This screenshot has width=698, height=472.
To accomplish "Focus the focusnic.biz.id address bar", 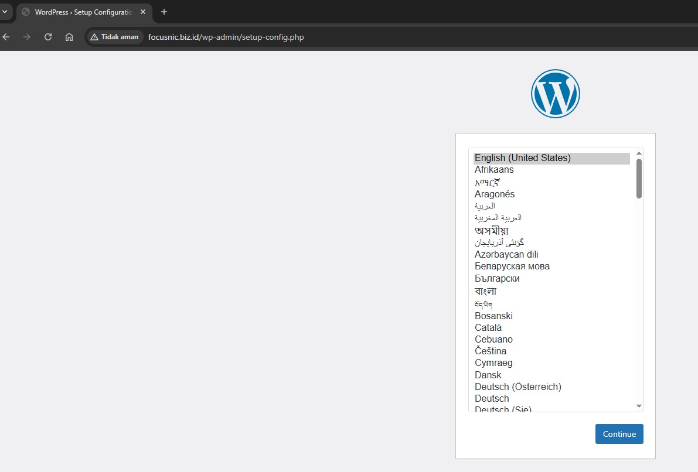I will [226, 37].
